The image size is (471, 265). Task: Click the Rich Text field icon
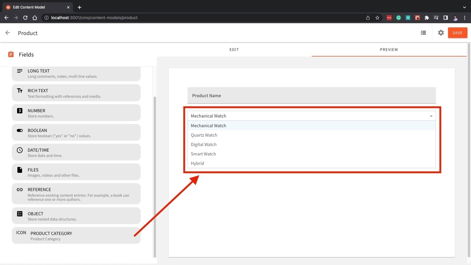pos(20,91)
